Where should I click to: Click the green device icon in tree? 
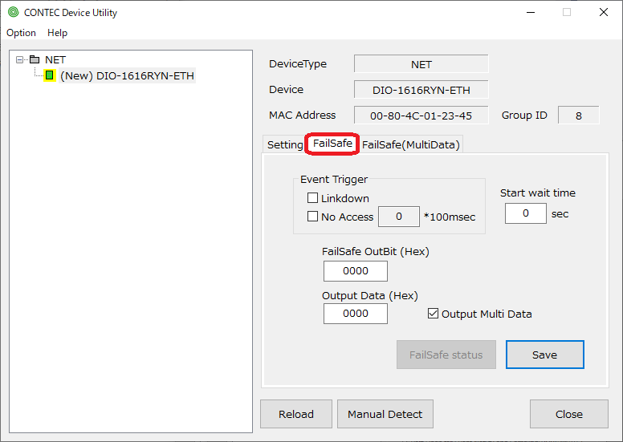click(x=49, y=75)
